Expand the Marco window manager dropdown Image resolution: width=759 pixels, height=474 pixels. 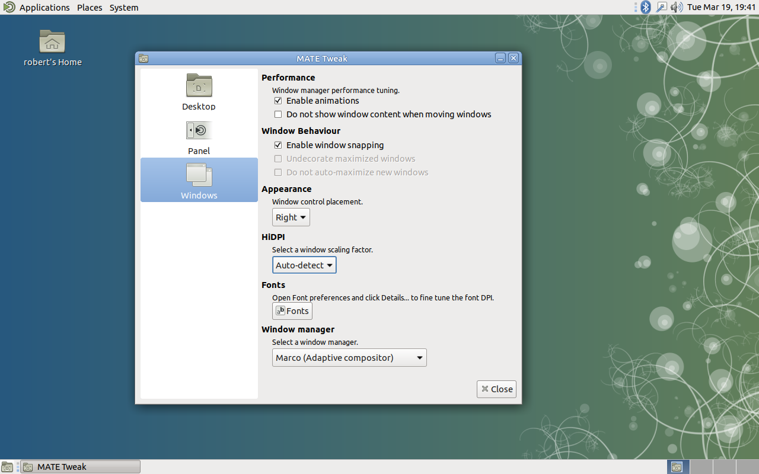(x=349, y=358)
